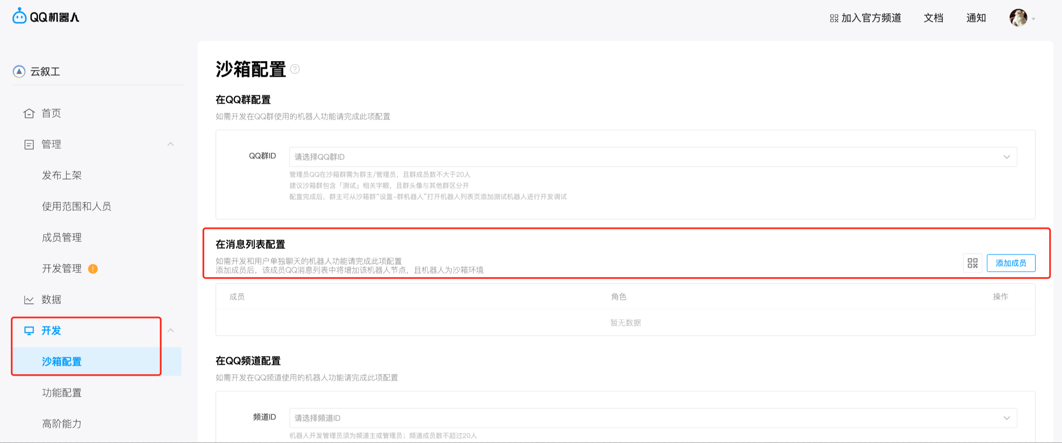Click the 云叙工 bot avatar icon
This screenshot has height=443, width=1062.
pos(19,72)
